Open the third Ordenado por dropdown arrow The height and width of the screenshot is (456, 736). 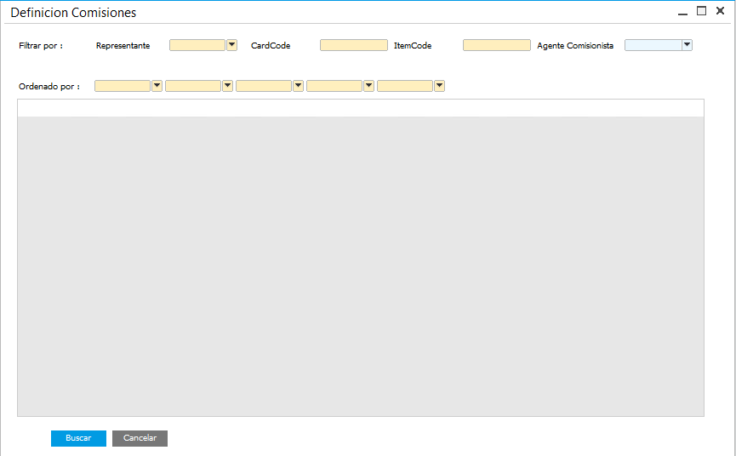click(x=298, y=86)
